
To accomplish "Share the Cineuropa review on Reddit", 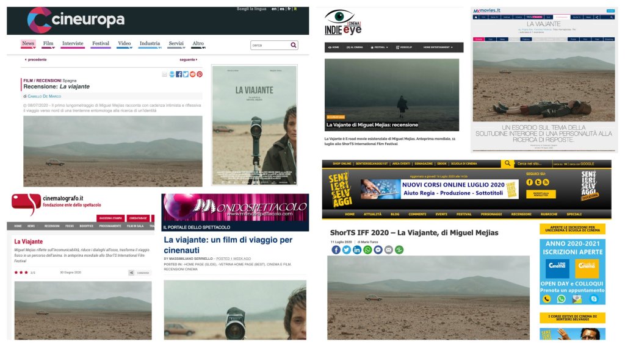I will point(193,74).
